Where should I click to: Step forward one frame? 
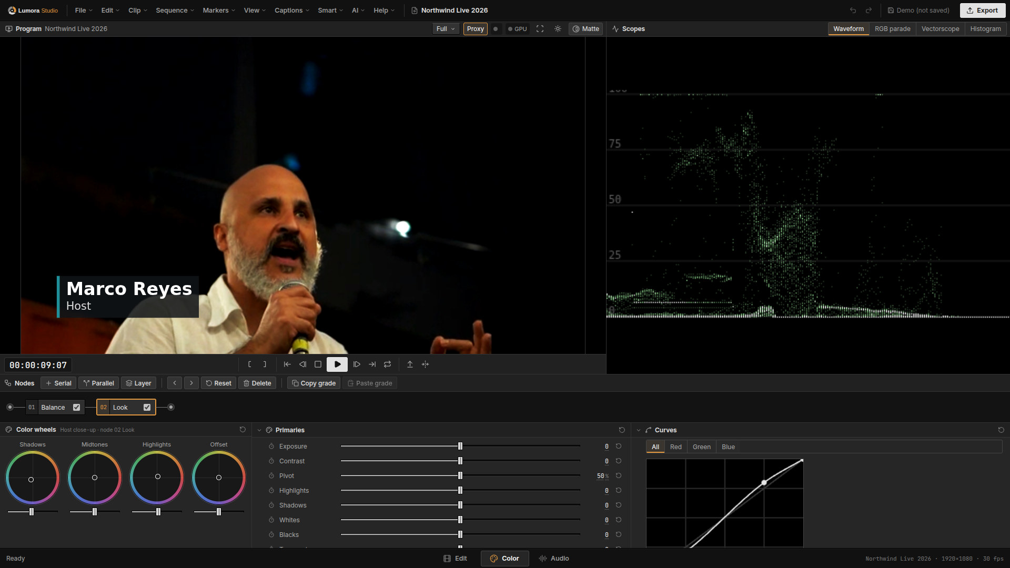click(357, 364)
